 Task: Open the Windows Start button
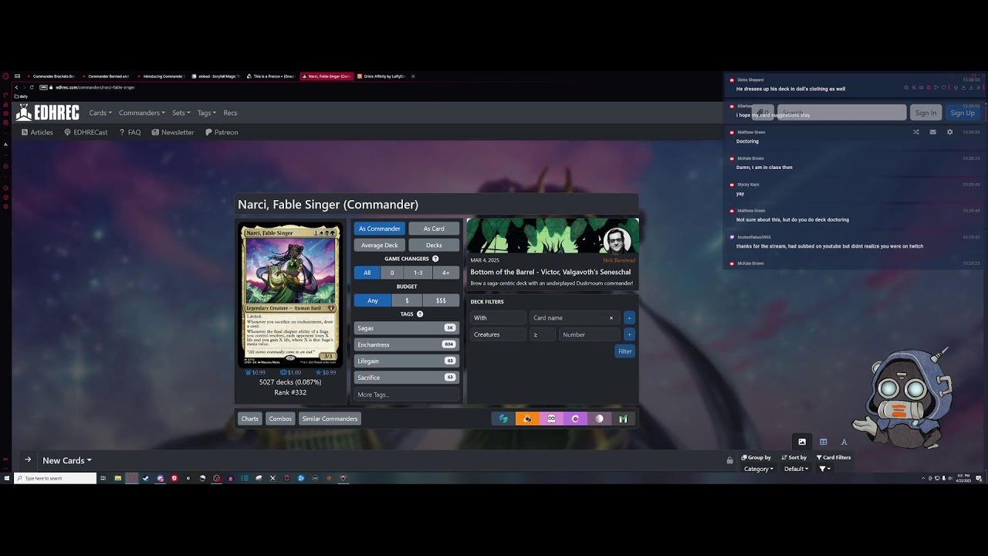pos(6,478)
